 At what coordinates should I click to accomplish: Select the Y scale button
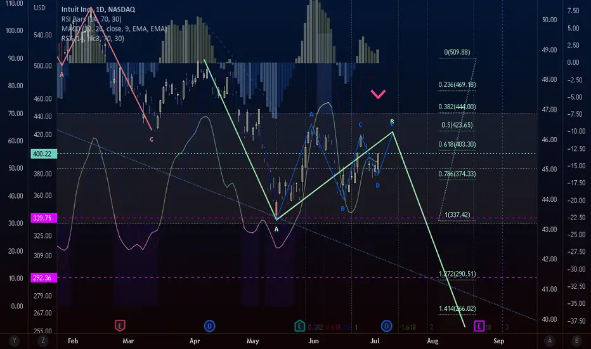click(15, 341)
